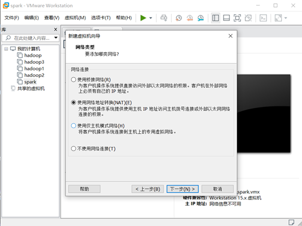Click the library search input field
Image resolution: width=302 pixels, height=226 pixels.
[31, 38]
